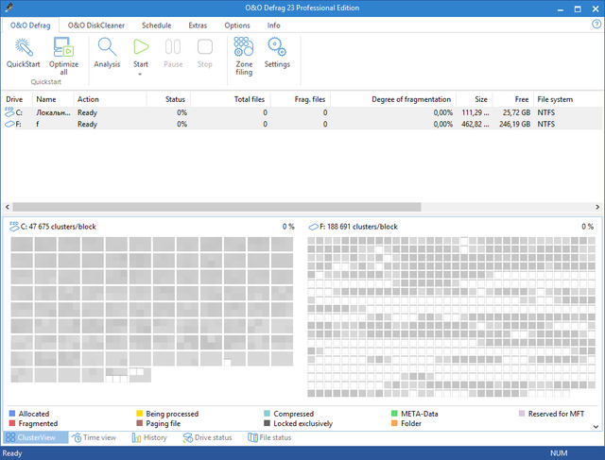
Task: Sort by Frag. files column header
Action: tap(301, 99)
